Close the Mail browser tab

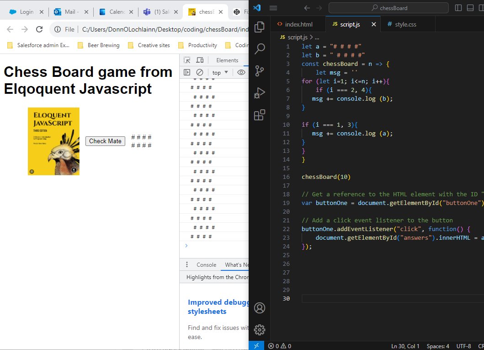86,12
